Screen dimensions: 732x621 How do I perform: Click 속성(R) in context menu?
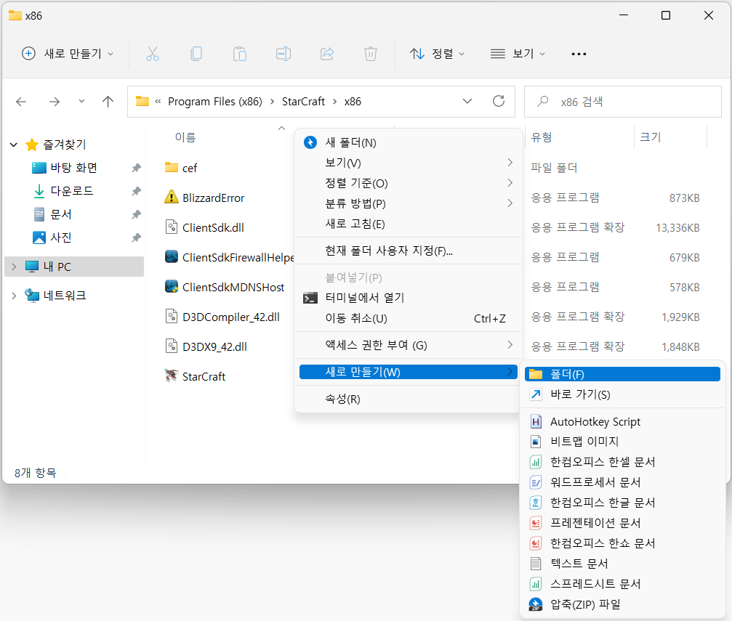pyautogui.click(x=409, y=399)
